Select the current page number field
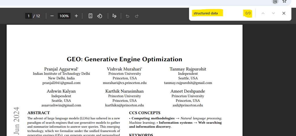This screenshot has height=136, width=296. click(28, 16)
